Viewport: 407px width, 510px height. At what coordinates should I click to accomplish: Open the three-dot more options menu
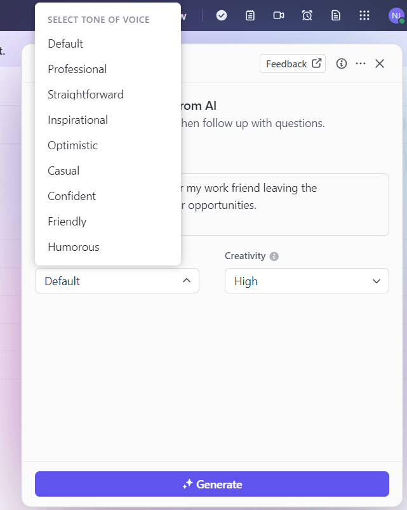361,64
